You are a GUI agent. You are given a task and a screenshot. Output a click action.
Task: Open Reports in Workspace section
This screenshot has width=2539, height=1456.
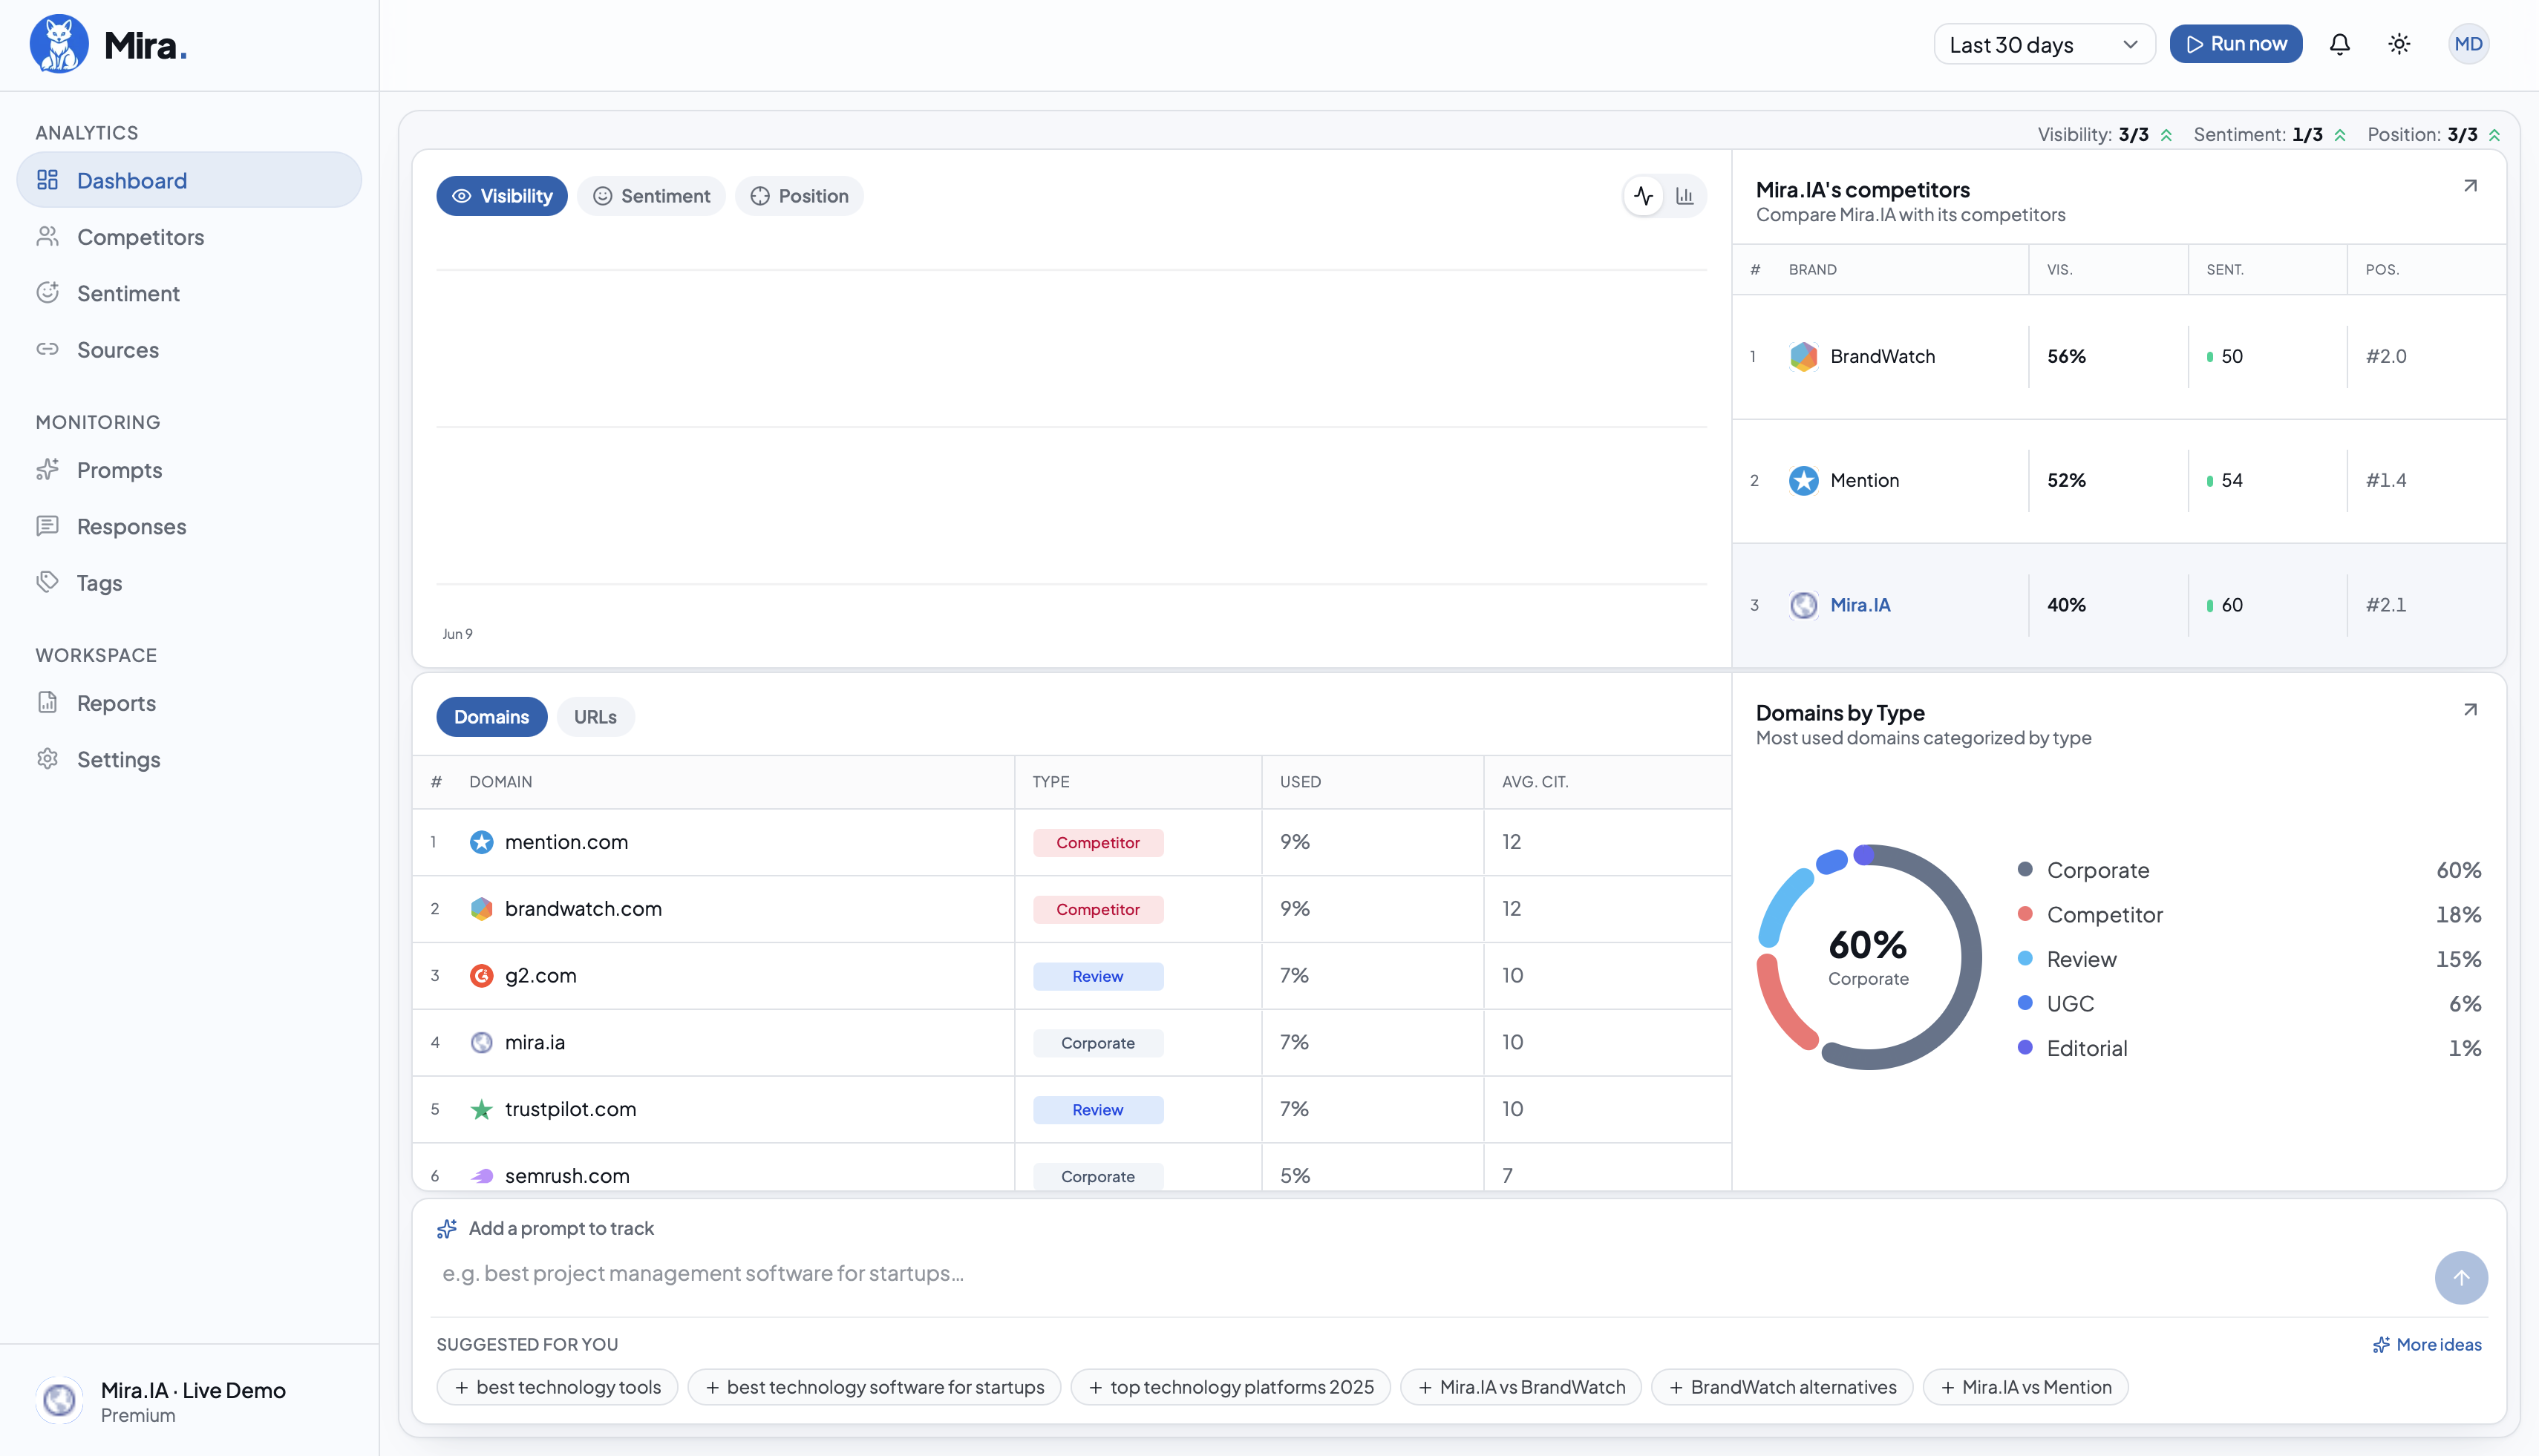(x=189, y=703)
